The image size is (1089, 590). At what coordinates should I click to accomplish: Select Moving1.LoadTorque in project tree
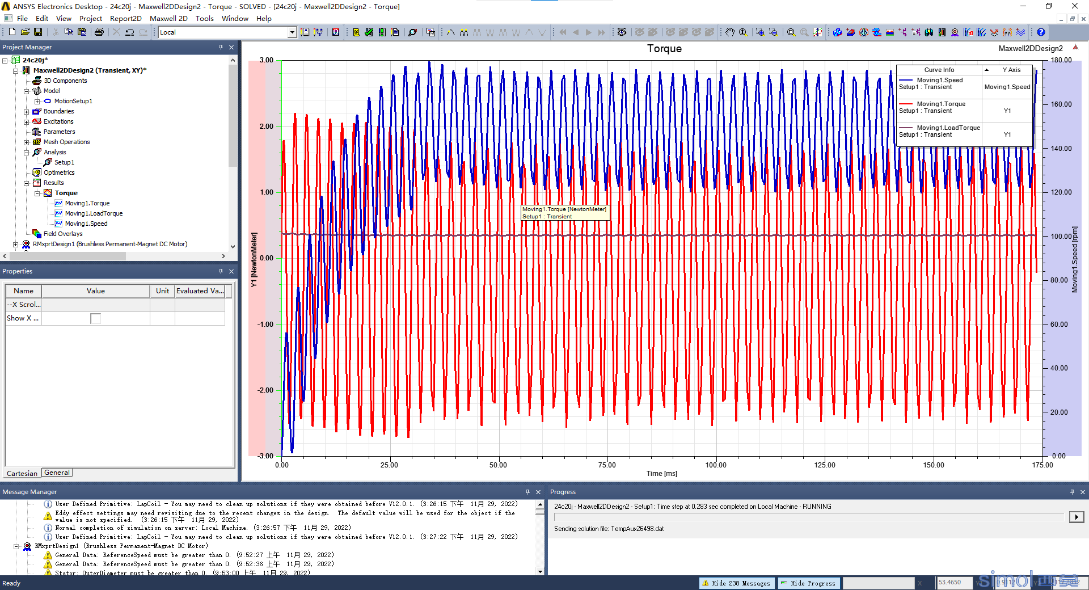(94, 213)
